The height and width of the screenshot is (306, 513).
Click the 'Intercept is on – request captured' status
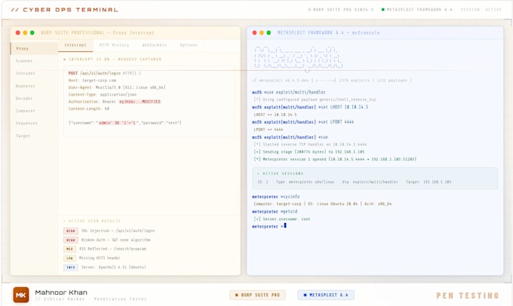tap(112, 60)
